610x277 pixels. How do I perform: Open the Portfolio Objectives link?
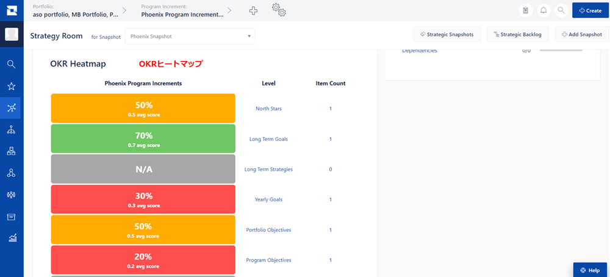tap(268, 230)
